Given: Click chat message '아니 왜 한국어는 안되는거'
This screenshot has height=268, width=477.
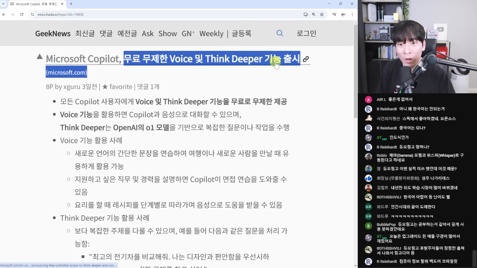Looking at the screenshot, I should 422,109.
